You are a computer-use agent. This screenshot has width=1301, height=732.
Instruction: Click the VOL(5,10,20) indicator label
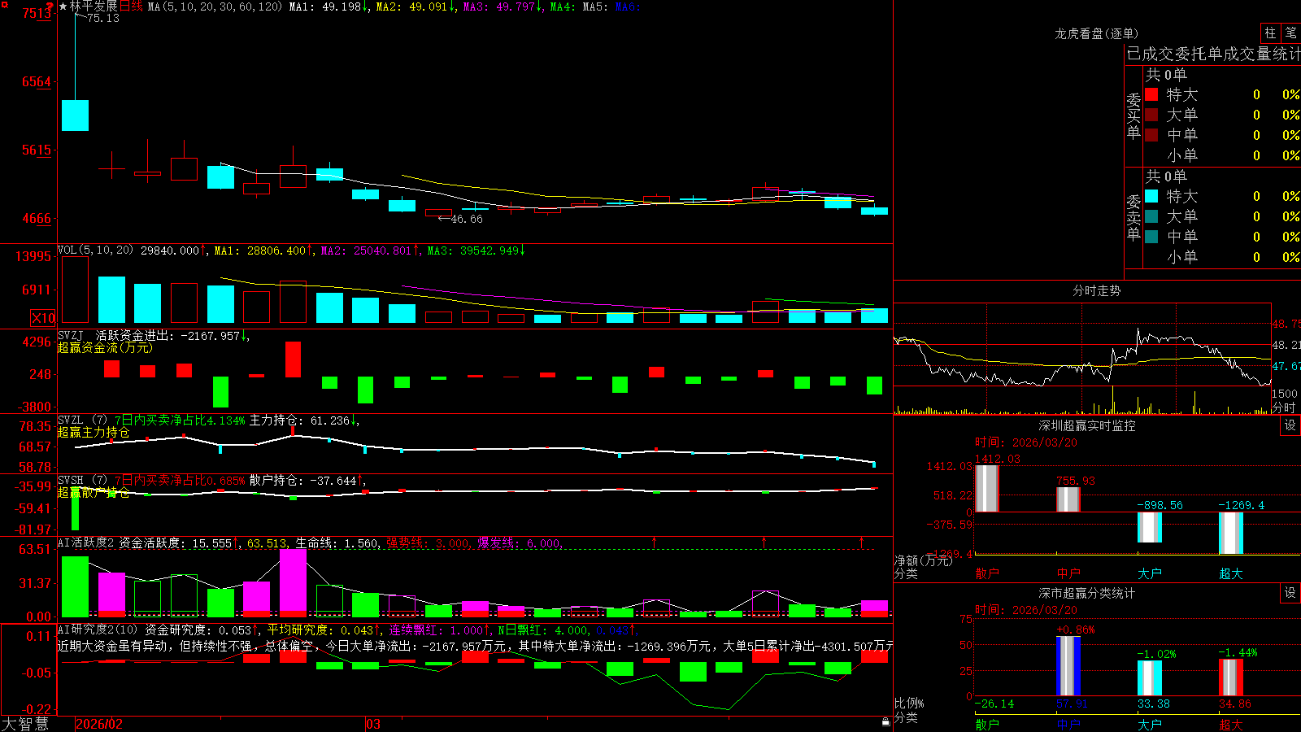(95, 251)
